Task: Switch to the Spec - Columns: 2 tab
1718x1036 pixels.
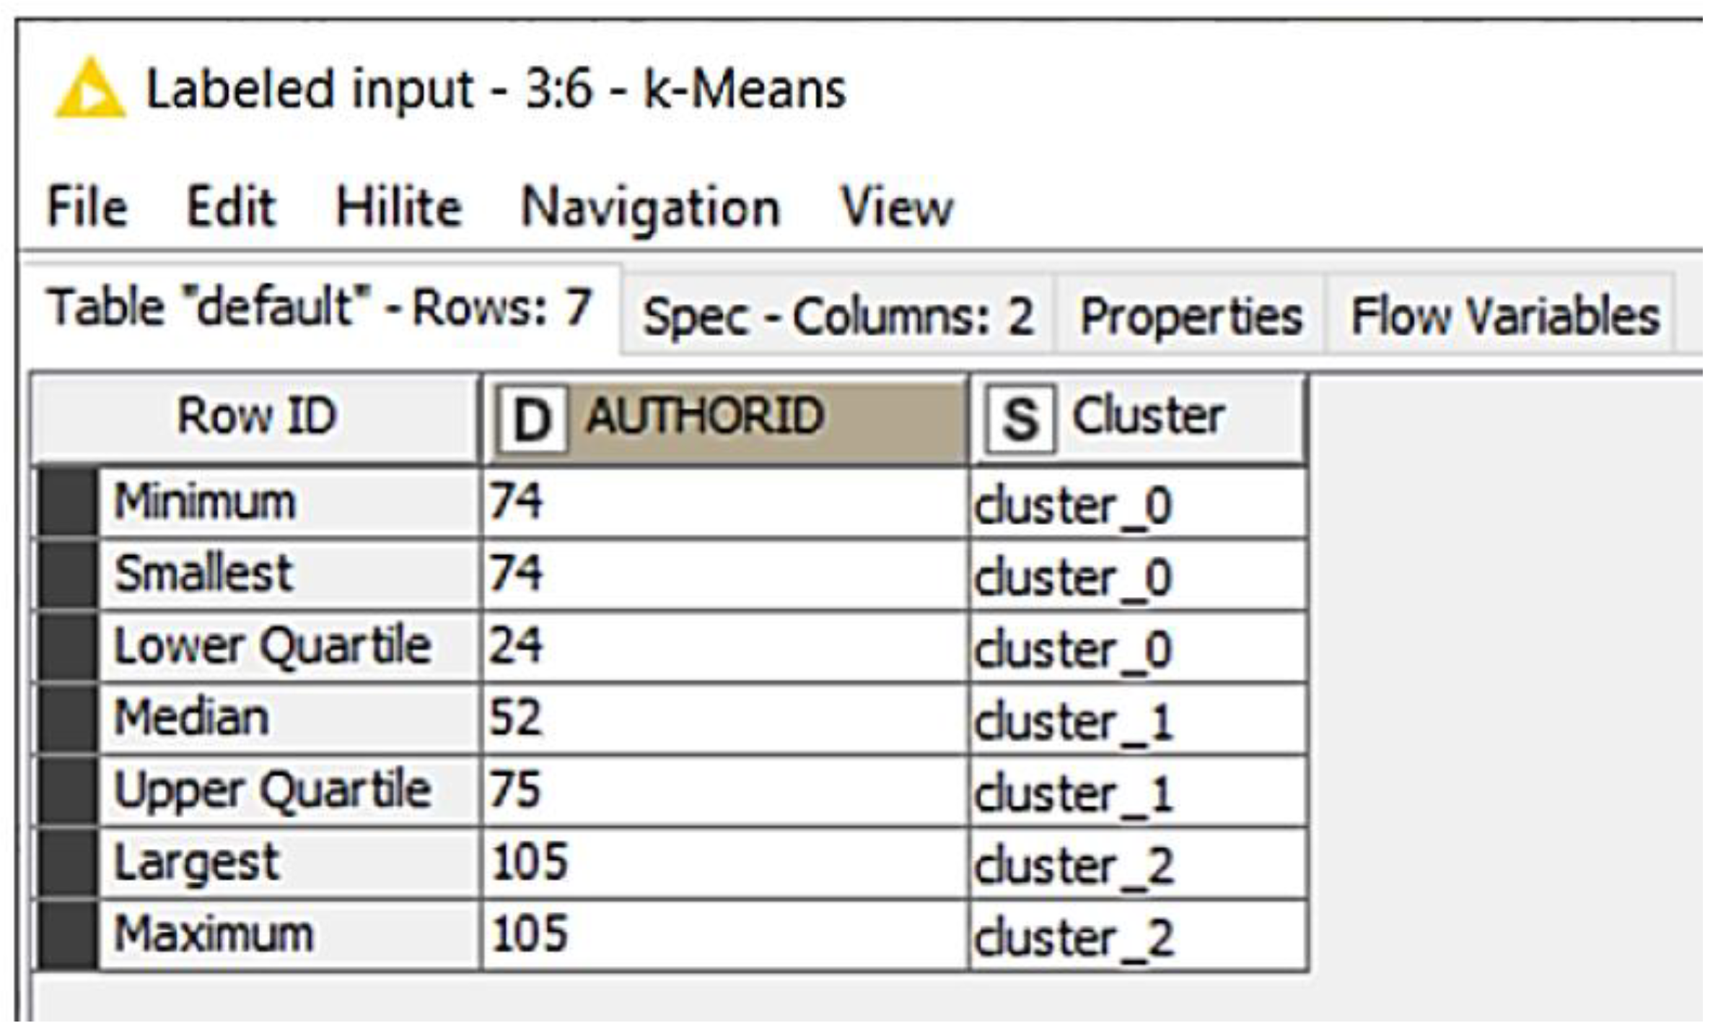Action: (838, 316)
